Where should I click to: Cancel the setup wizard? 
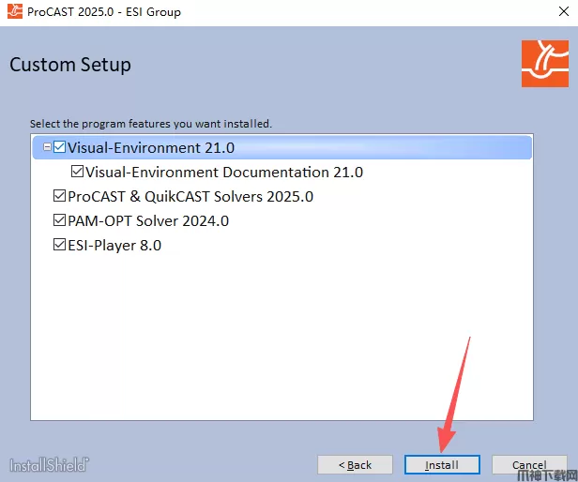[529, 465]
